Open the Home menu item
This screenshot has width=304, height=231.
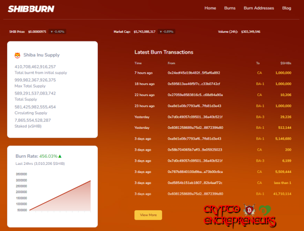tap(210, 8)
